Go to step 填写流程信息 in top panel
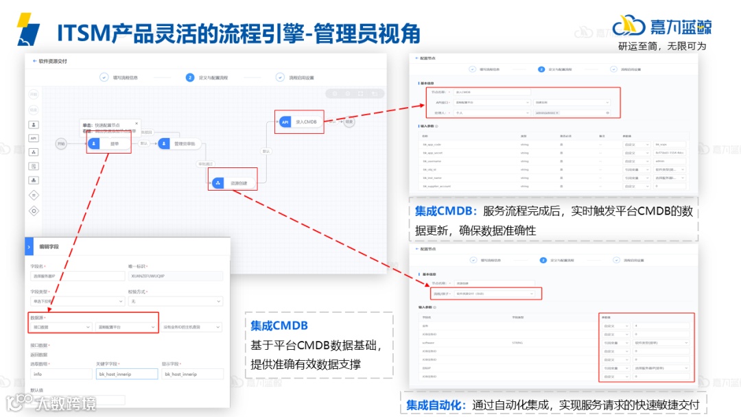The width and height of the screenshot is (741, 417). point(484,69)
